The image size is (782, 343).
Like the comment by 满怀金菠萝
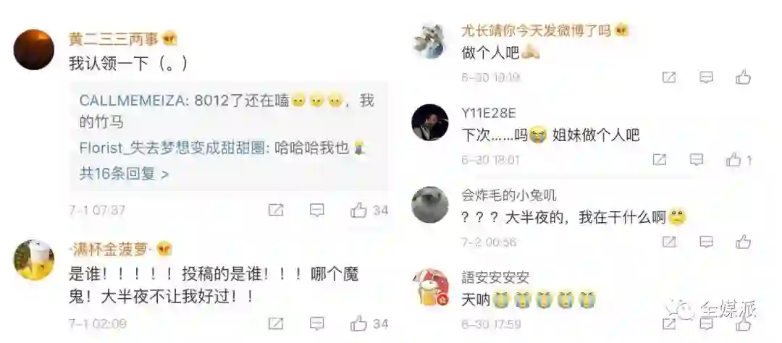pos(358,323)
